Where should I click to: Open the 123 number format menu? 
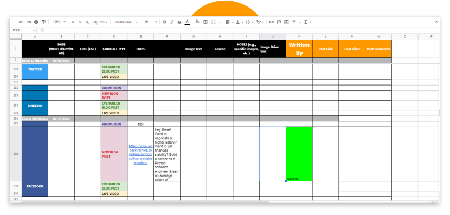pos(104,22)
